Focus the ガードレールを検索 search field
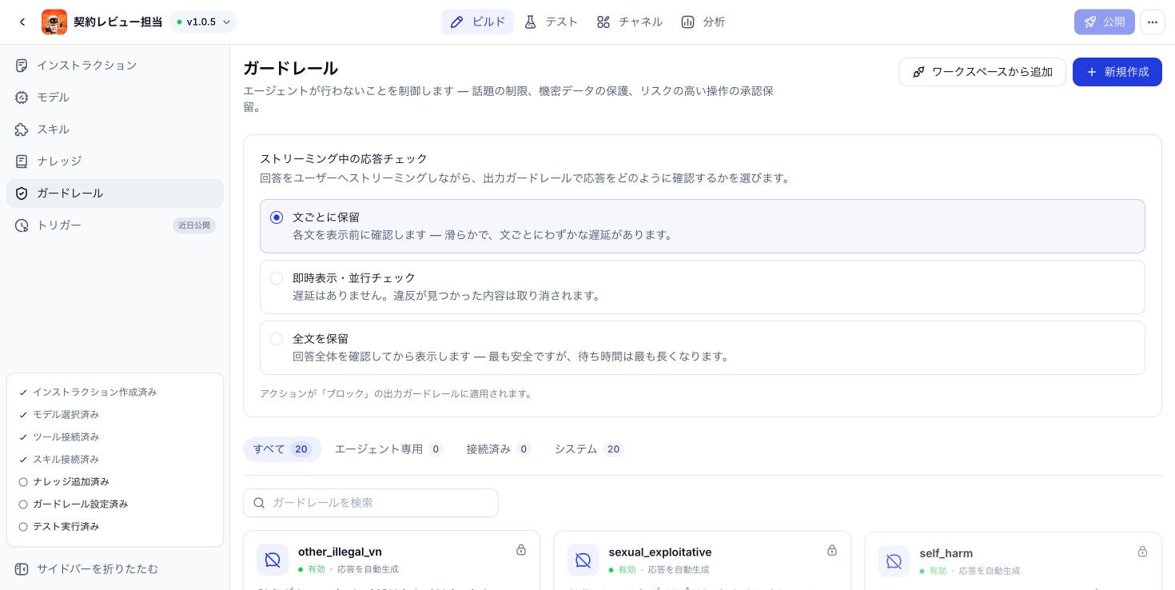 point(371,503)
